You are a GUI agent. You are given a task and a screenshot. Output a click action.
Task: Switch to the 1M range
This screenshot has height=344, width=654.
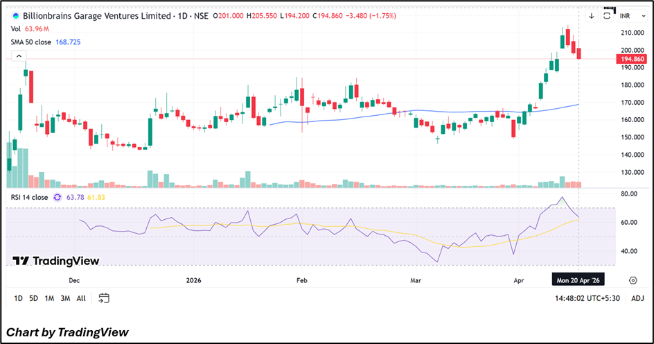tap(49, 298)
